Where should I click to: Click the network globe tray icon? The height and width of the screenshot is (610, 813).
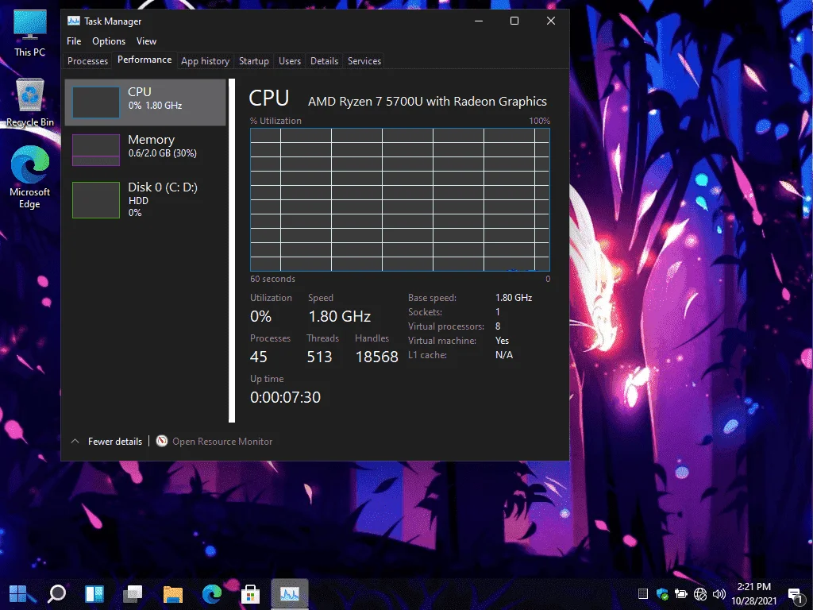[700, 594]
